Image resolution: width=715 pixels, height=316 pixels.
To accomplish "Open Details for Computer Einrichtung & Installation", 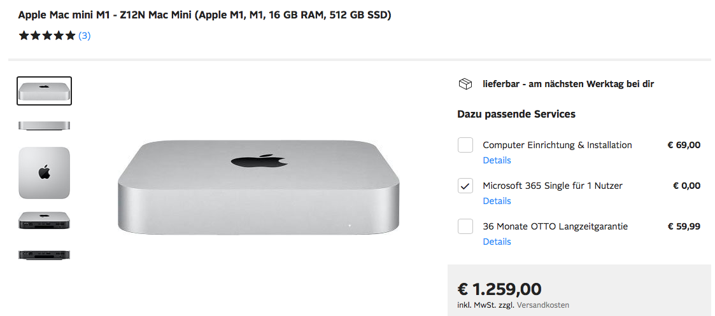I will click(497, 160).
